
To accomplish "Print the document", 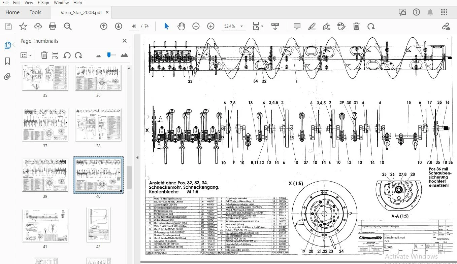I will point(53,26).
